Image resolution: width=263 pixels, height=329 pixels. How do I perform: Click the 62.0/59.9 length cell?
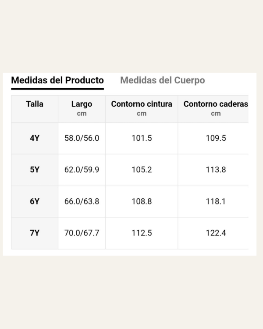point(82,170)
